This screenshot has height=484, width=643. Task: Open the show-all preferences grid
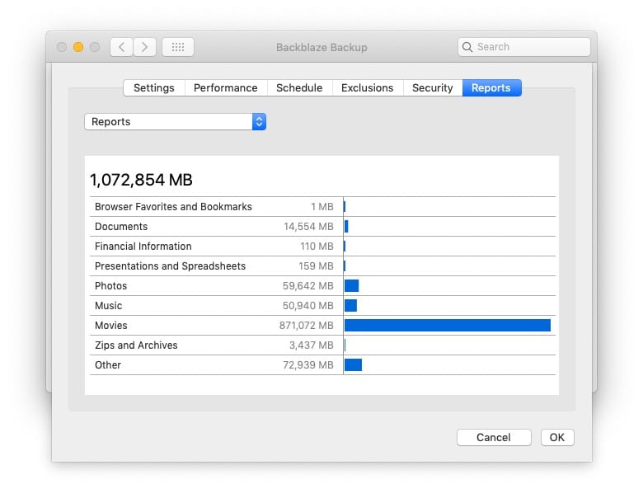tap(178, 47)
